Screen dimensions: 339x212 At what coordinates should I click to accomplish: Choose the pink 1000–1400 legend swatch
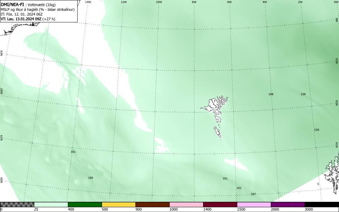186,205
